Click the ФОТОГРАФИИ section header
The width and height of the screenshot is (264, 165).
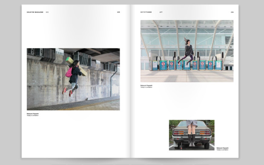(146, 12)
